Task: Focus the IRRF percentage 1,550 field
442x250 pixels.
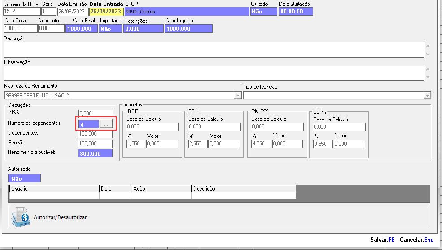Action: (x=136, y=144)
